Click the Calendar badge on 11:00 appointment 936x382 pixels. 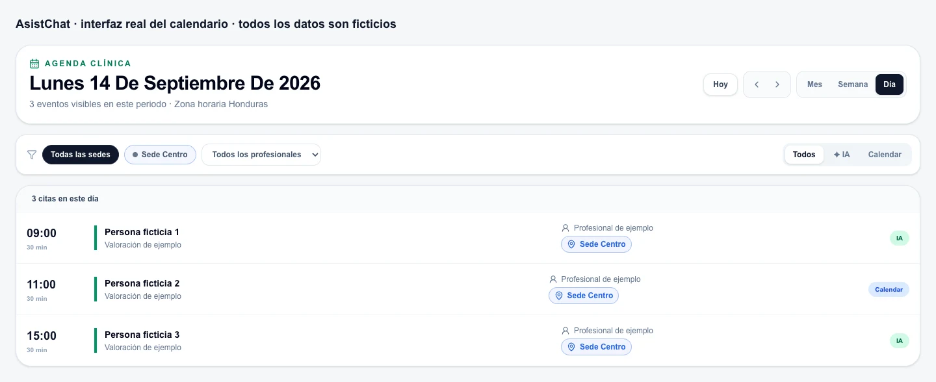click(x=889, y=290)
